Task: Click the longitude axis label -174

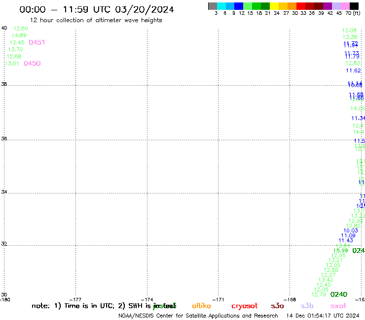Action: point(147,299)
